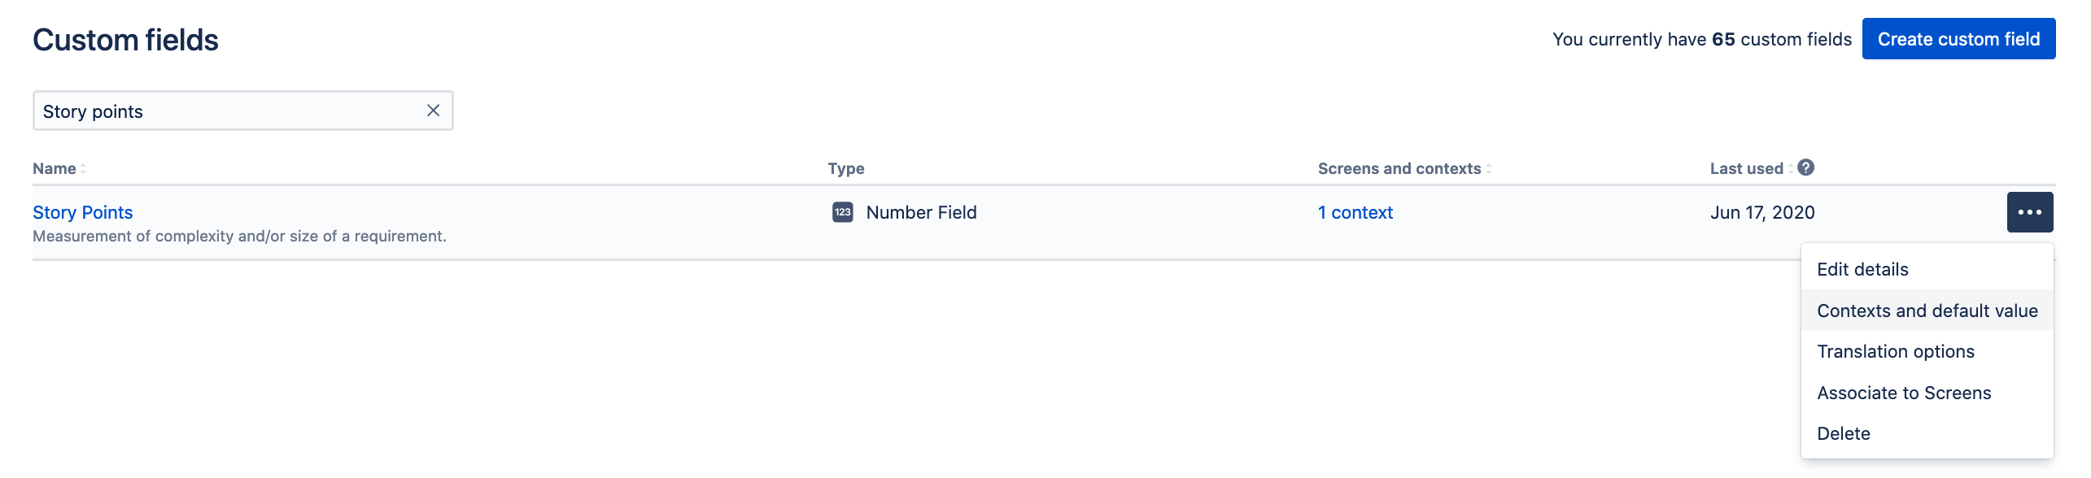Clear the search box using the X icon
This screenshot has height=478, width=2091.
pos(432,110)
